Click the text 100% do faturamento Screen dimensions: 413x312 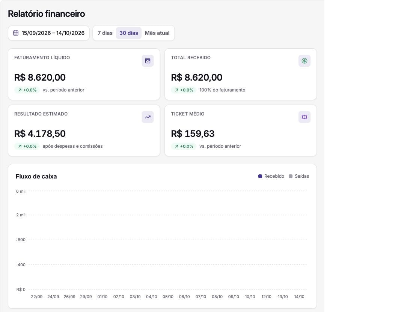pos(222,90)
